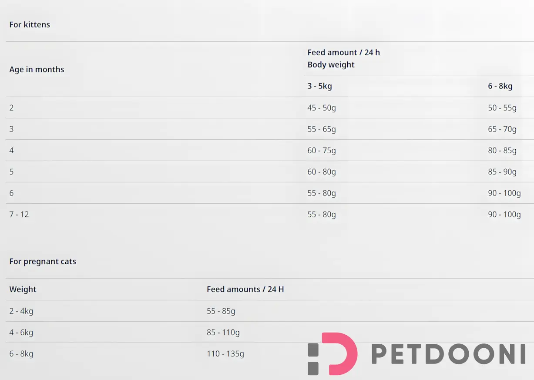Click the "Feed amounts / 24 H" header
This screenshot has width=534, height=380.
245,289
